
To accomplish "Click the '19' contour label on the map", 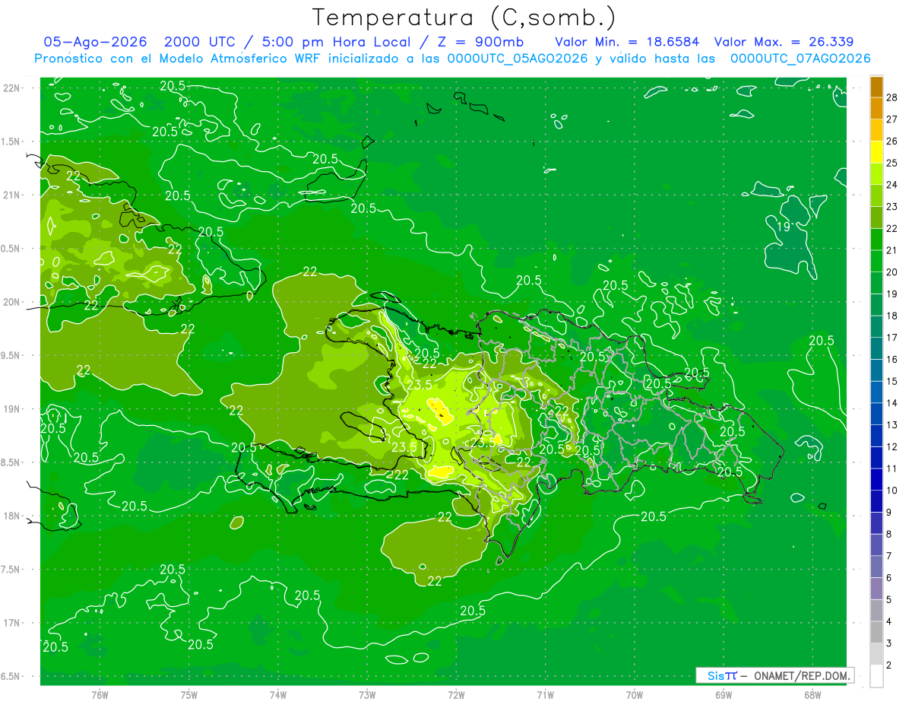I will coord(784,227).
